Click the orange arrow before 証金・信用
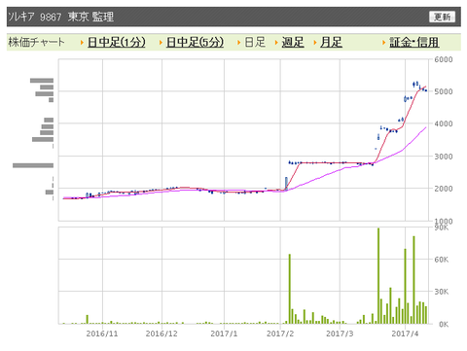 tap(384, 43)
